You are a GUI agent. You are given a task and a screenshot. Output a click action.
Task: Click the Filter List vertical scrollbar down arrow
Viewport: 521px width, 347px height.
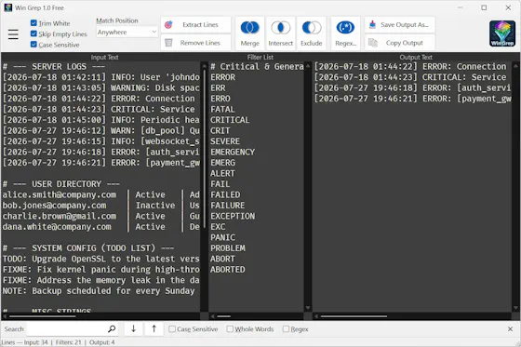point(308,308)
